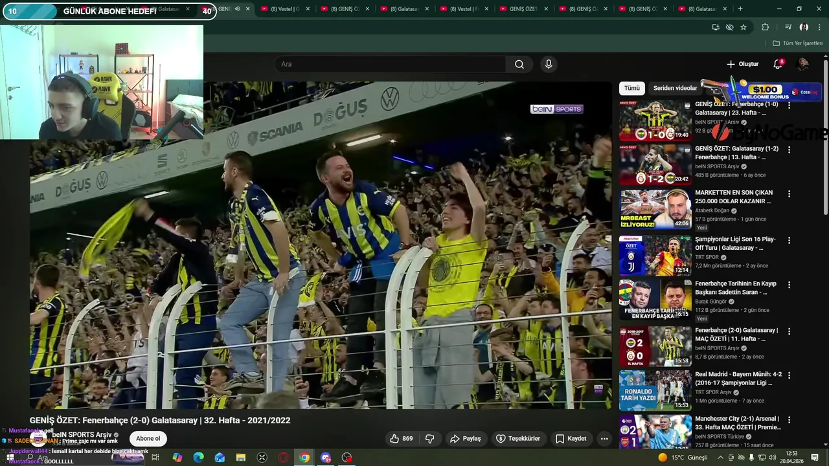This screenshot has width=829, height=466.
Task: Click the volume speaker icon in system tray
Action: point(772,458)
